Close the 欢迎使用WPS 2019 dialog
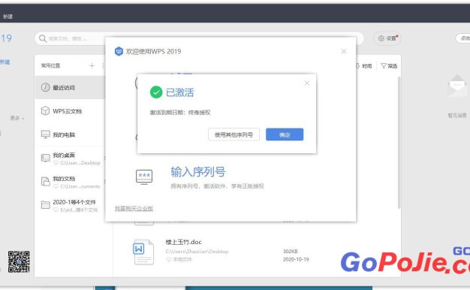The image size is (470, 290). [x=344, y=51]
